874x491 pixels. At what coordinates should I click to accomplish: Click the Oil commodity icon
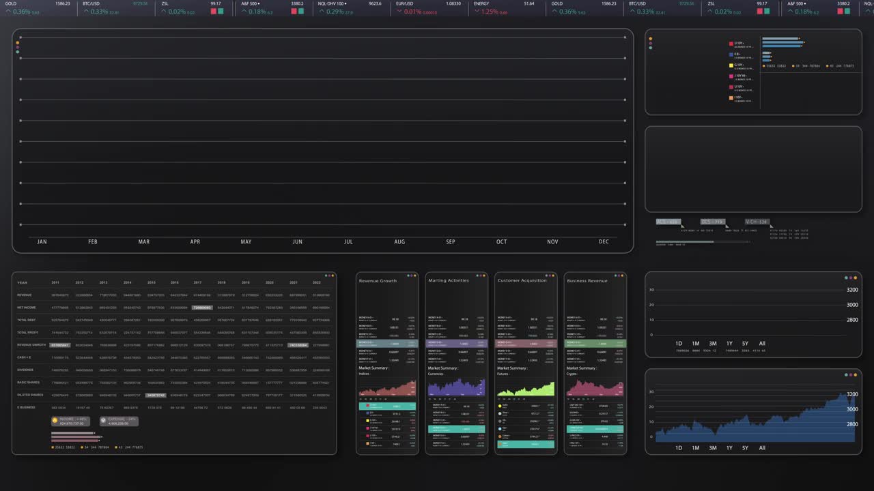coord(500,421)
